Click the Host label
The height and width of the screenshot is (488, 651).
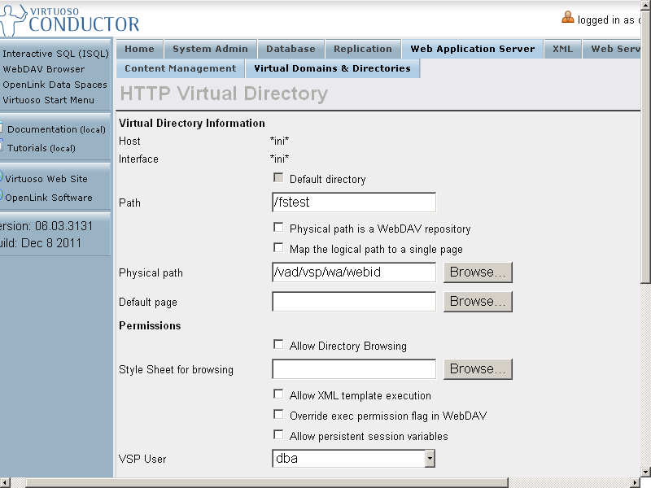coord(129,141)
